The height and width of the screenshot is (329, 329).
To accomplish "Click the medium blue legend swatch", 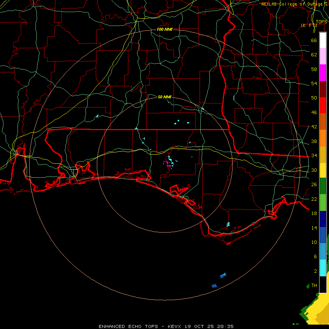I will point(323,235).
